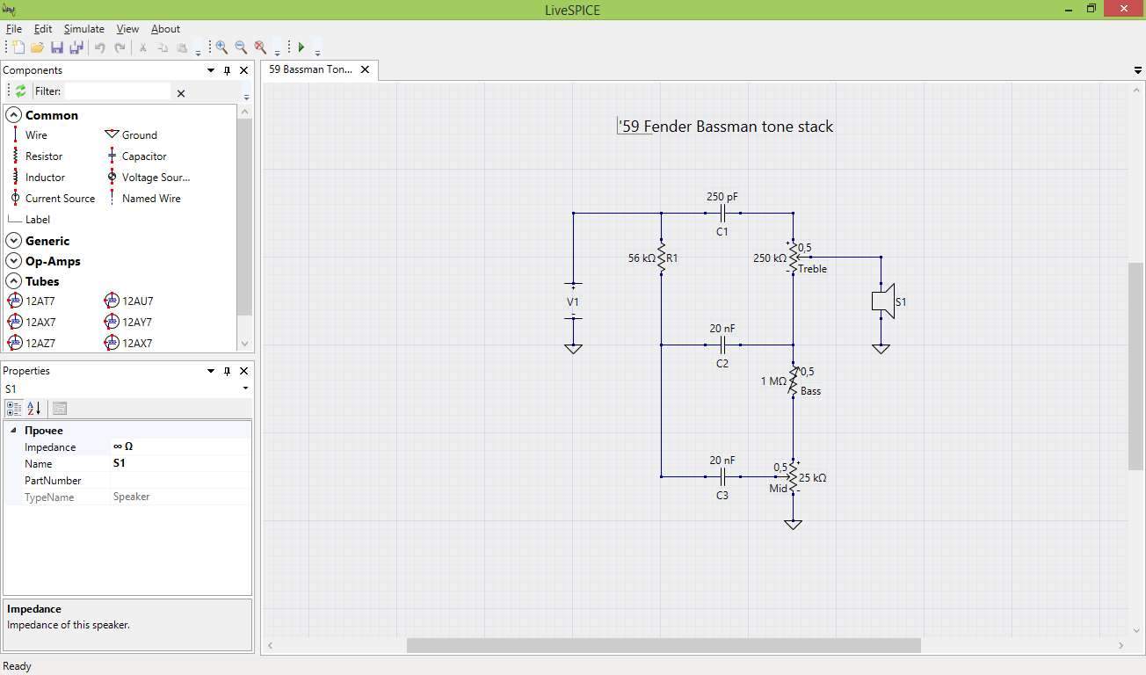Viewport: 1146px width, 675px height.
Task: Click the component Filter text box
Action: pyautogui.click(x=117, y=91)
